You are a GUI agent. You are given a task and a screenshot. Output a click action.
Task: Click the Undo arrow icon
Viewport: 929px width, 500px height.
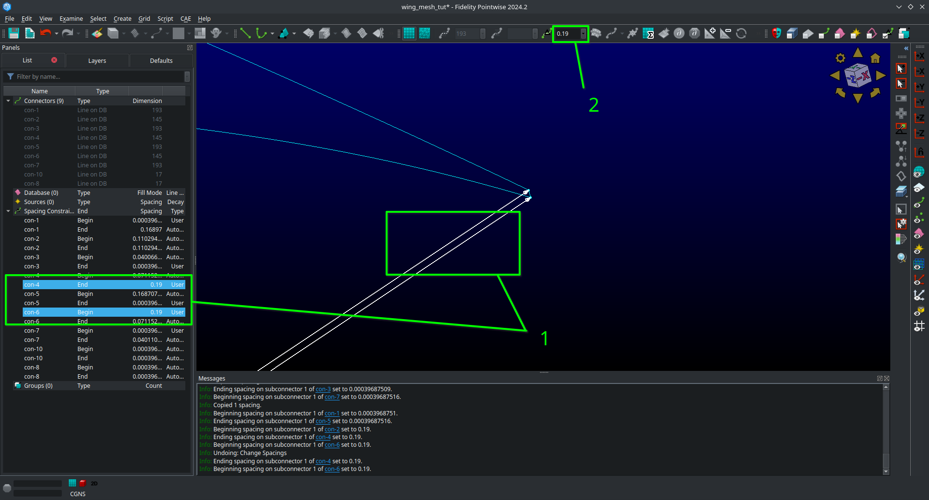point(45,33)
